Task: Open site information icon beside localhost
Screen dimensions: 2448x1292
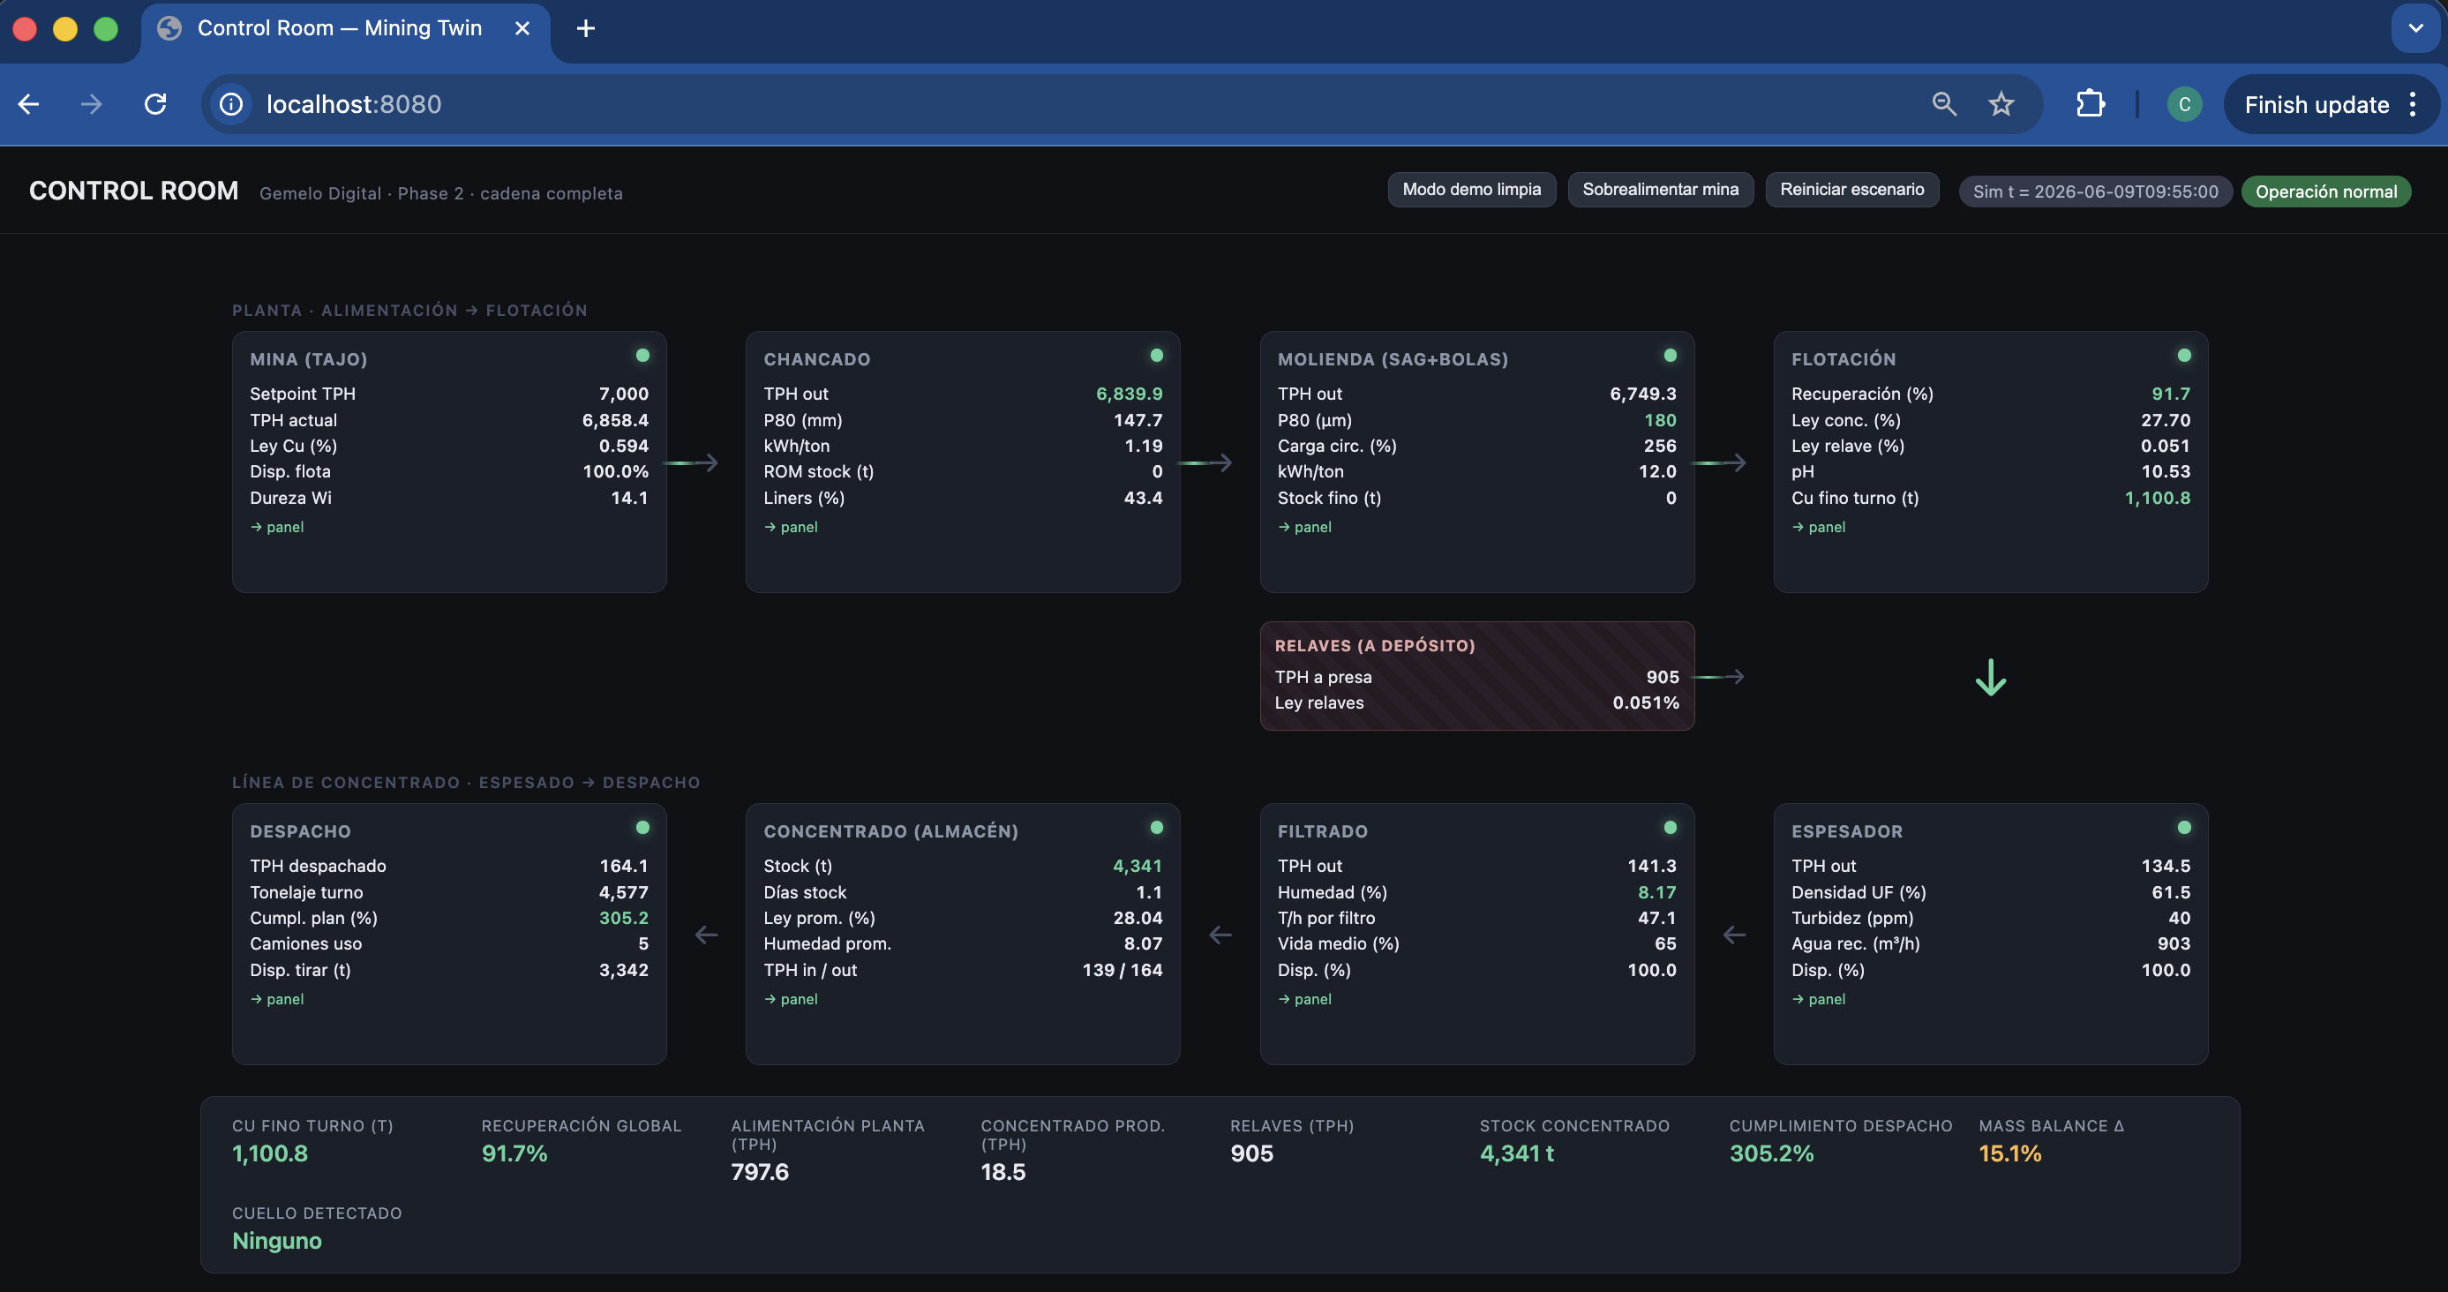Action: [231, 104]
